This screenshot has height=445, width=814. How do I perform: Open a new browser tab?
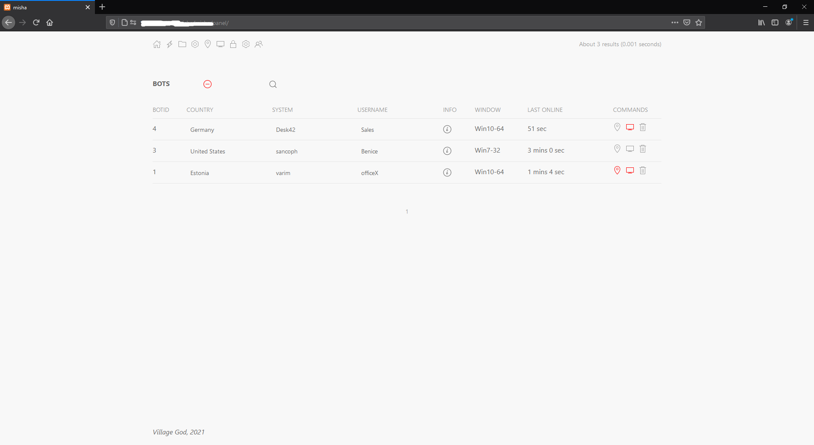(x=102, y=7)
